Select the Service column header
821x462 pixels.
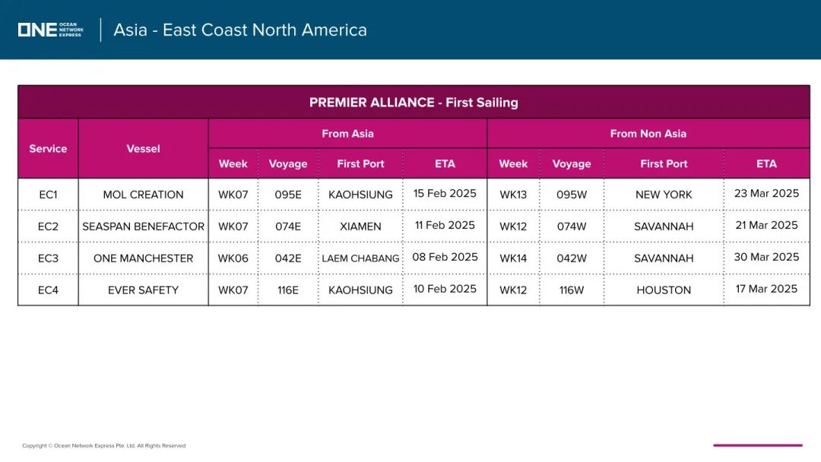(48, 149)
